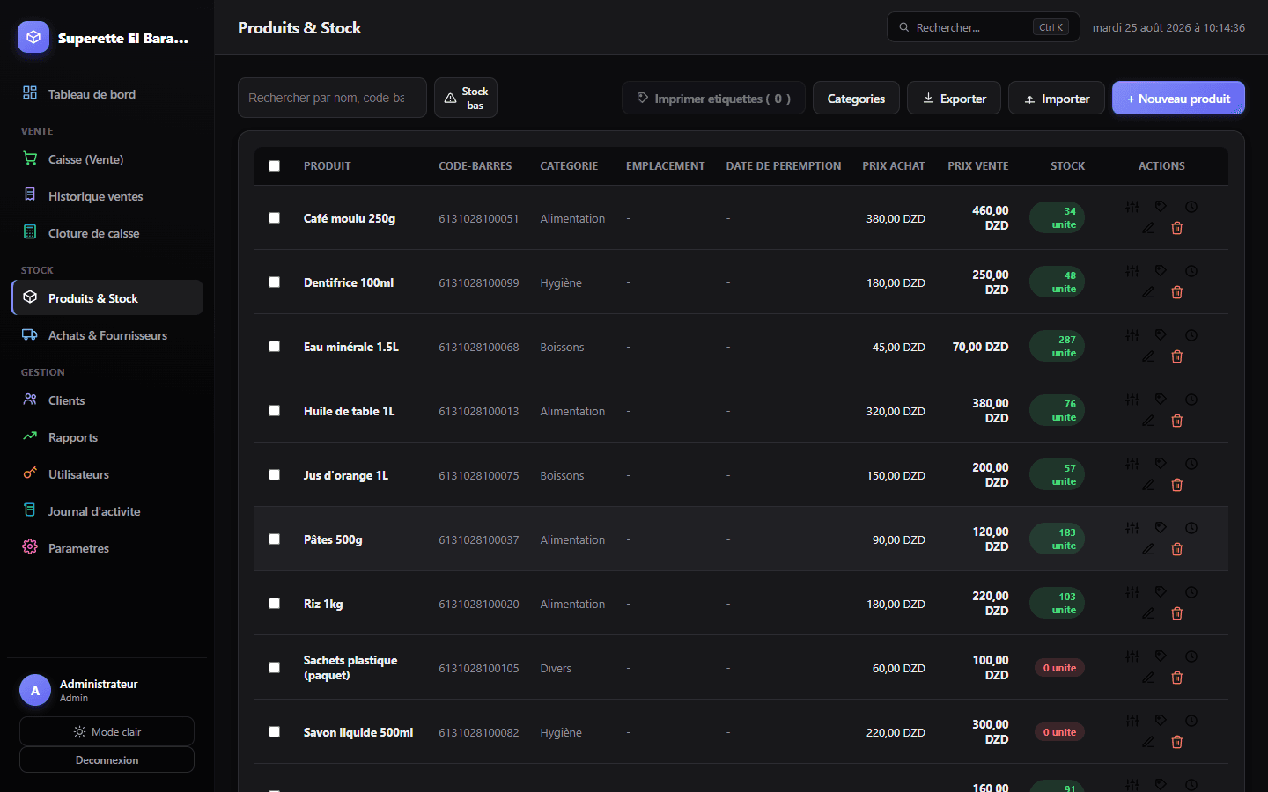View history clock icon for Jus d'orange 1L
This screenshot has height=792, width=1268.
(1191, 464)
